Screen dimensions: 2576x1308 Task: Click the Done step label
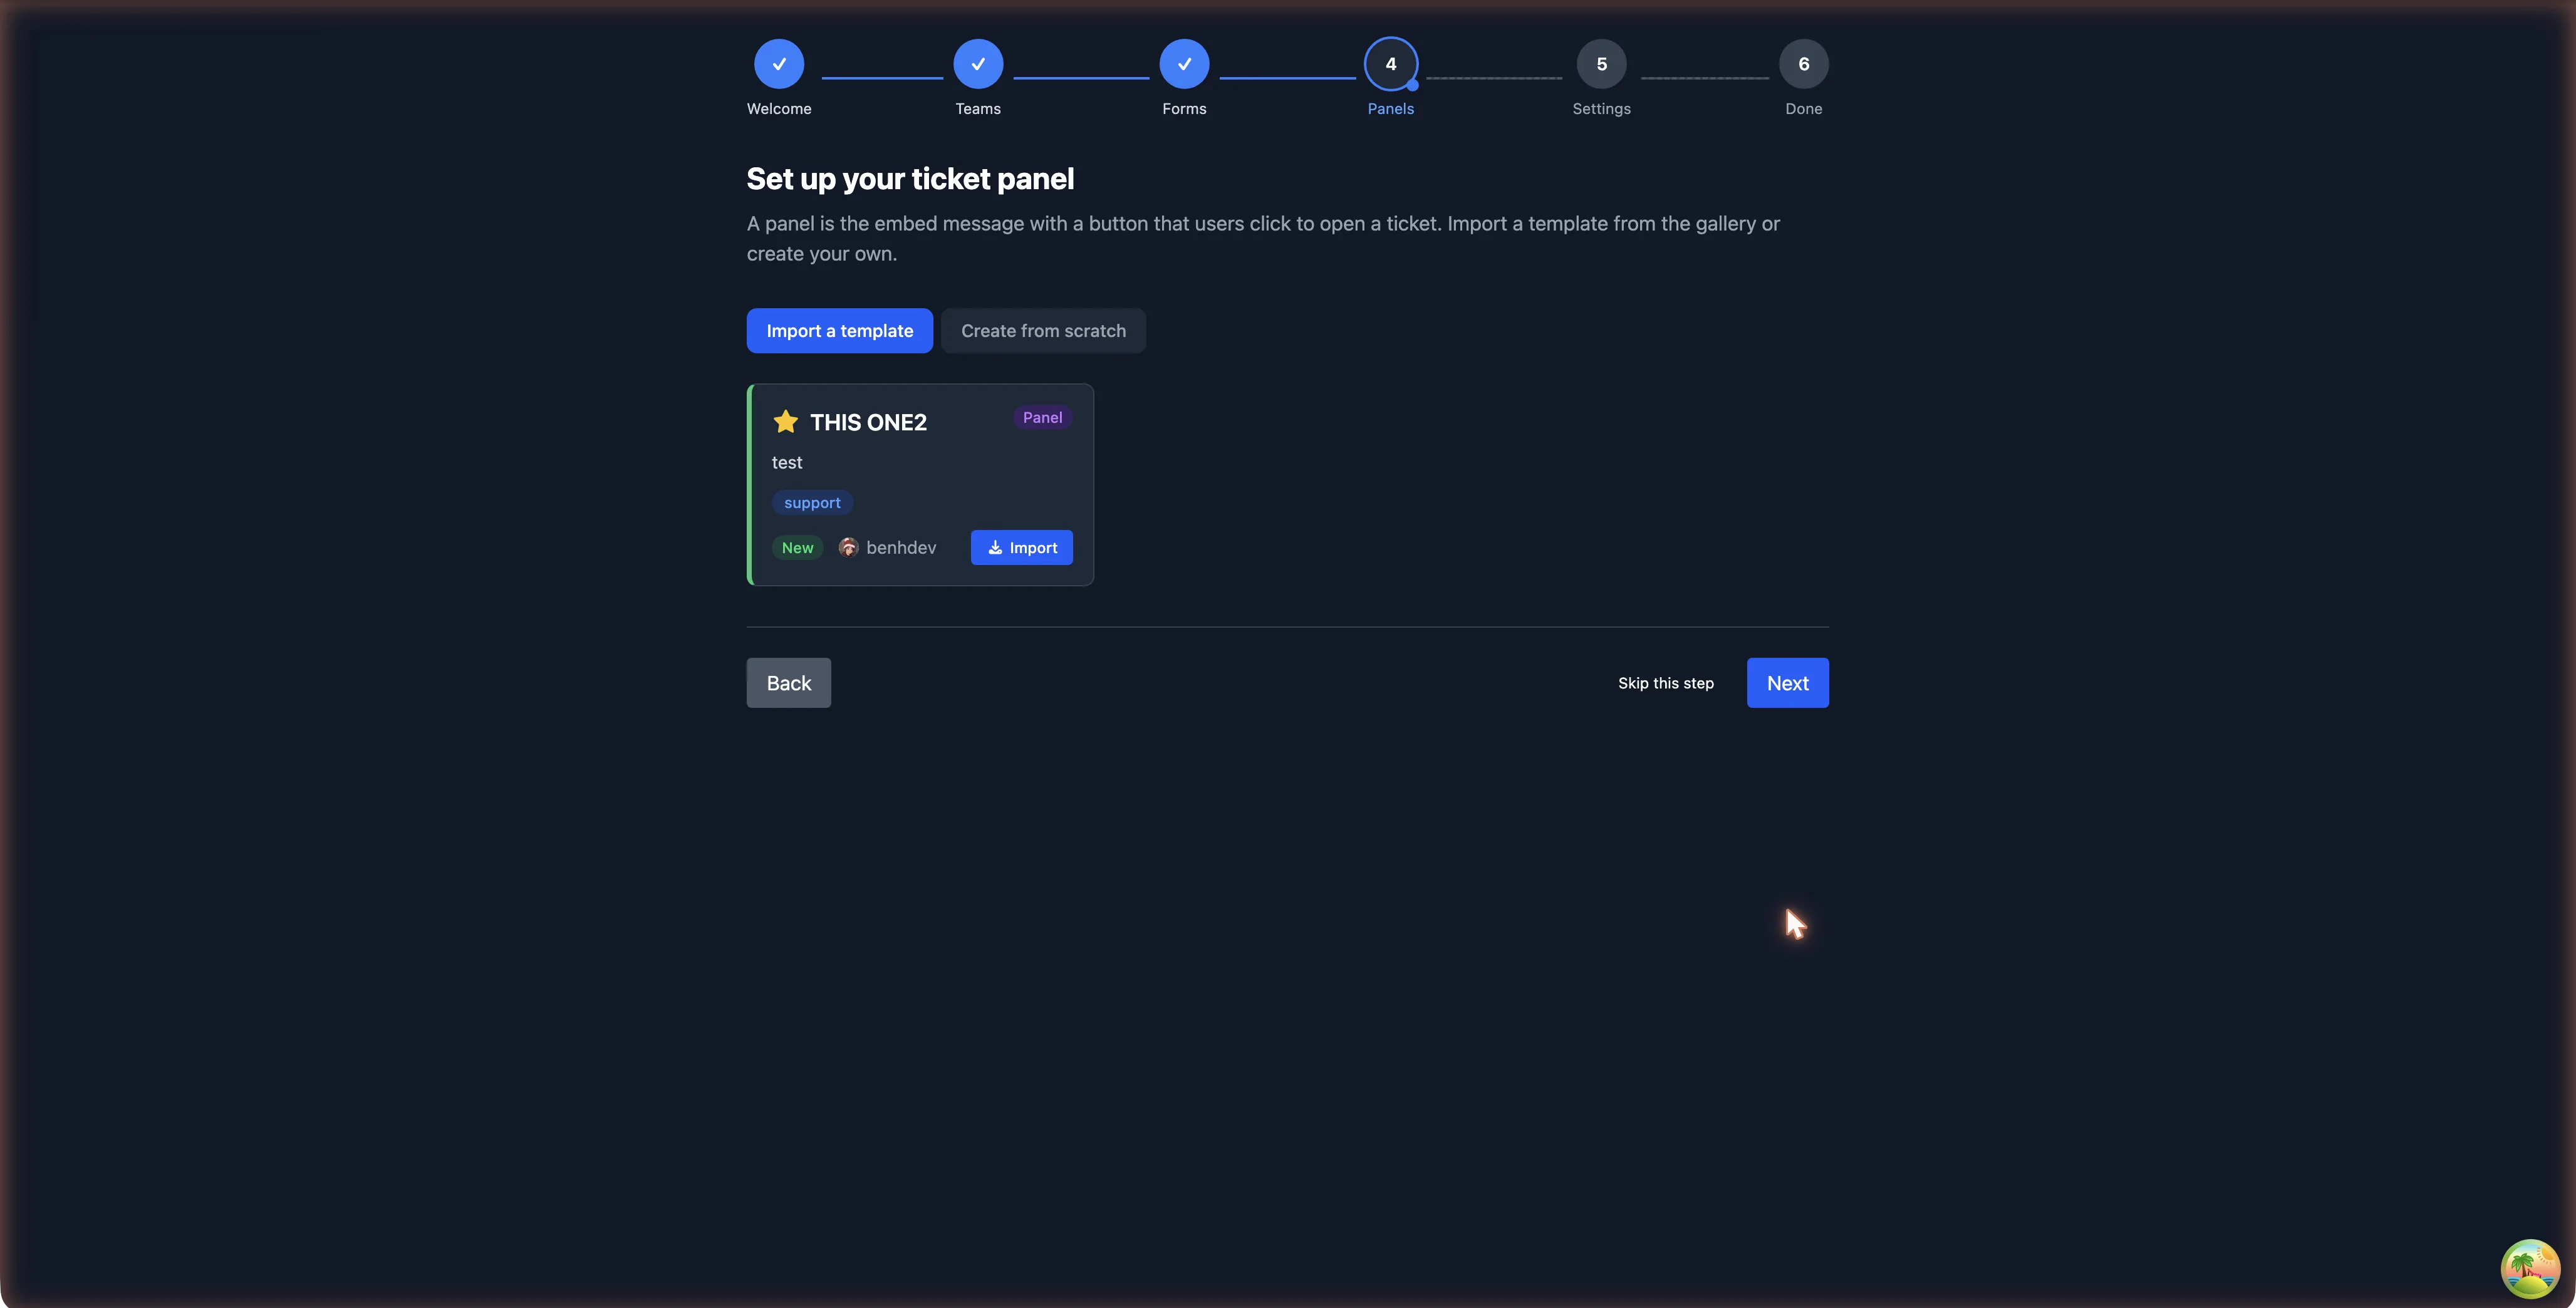pos(1803,109)
